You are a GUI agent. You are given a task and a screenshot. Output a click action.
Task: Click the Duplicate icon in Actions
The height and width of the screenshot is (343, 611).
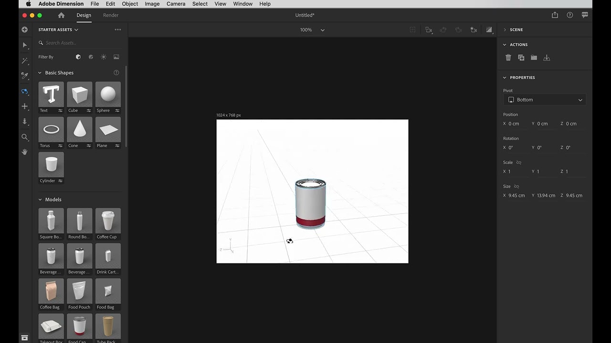521,58
